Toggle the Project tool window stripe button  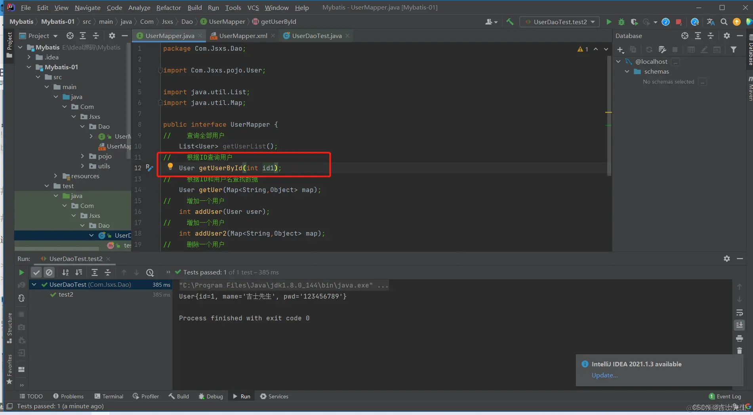(x=10, y=45)
